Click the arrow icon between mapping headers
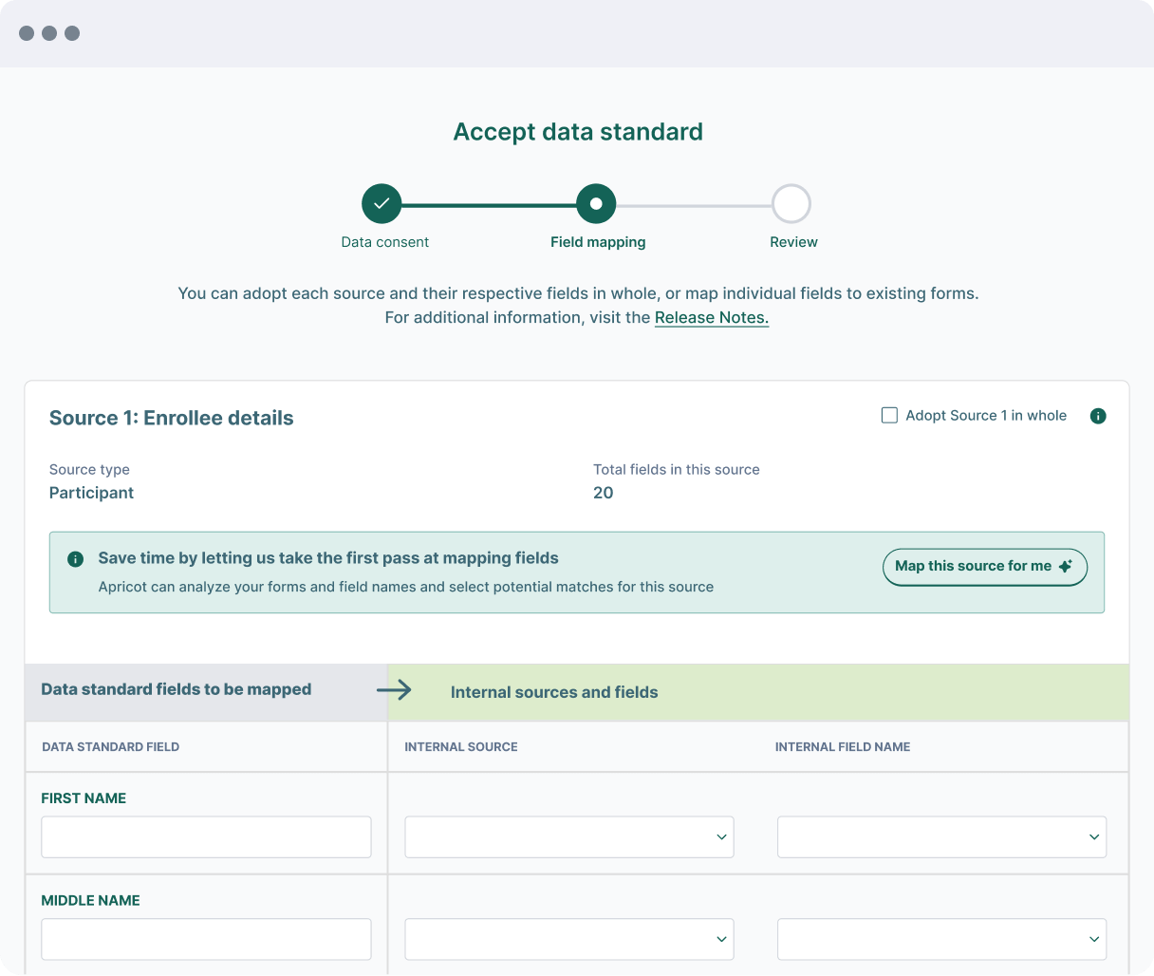 pyautogui.click(x=394, y=689)
